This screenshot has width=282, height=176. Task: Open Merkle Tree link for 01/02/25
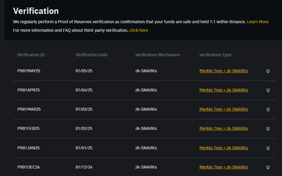tap(223, 129)
